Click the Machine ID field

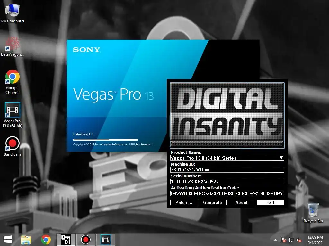pyautogui.click(x=227, y=170)
